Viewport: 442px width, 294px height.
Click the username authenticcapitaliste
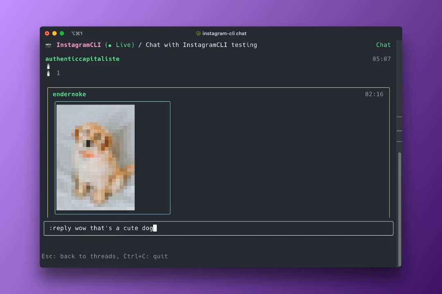82,59
